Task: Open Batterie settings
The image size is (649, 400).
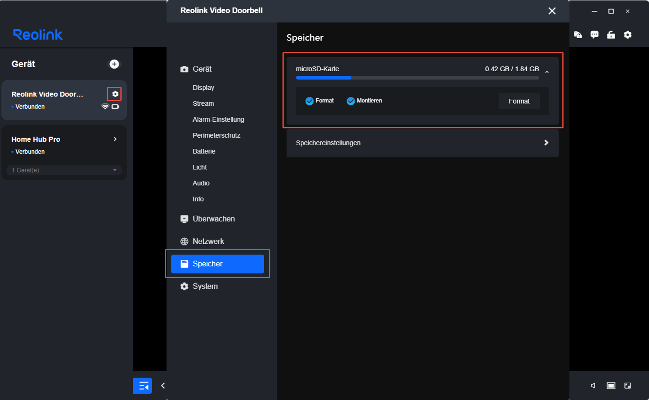Action: pyautogui.click(x=204, y=151)
